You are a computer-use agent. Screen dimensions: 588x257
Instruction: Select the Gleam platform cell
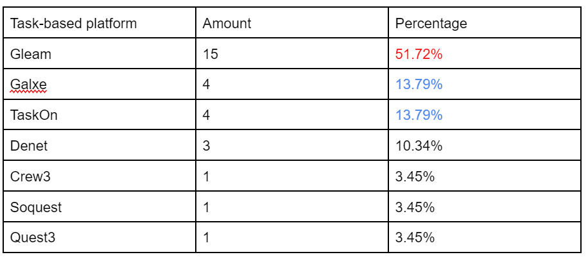99,53
